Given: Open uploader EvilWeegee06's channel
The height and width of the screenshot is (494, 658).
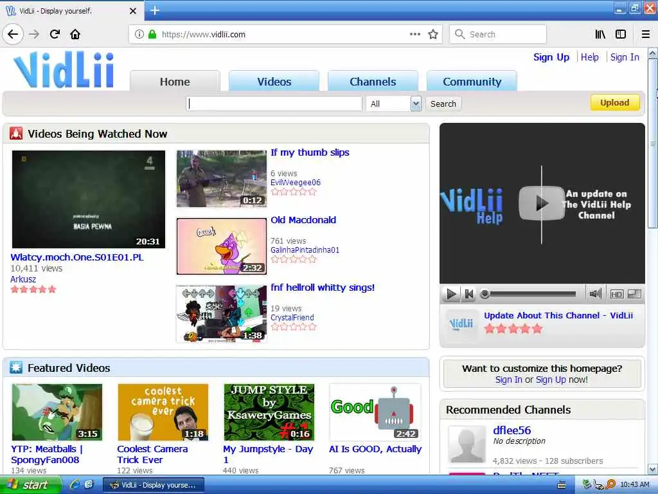Looking at the screenshot, I should (x=296, y=182).
